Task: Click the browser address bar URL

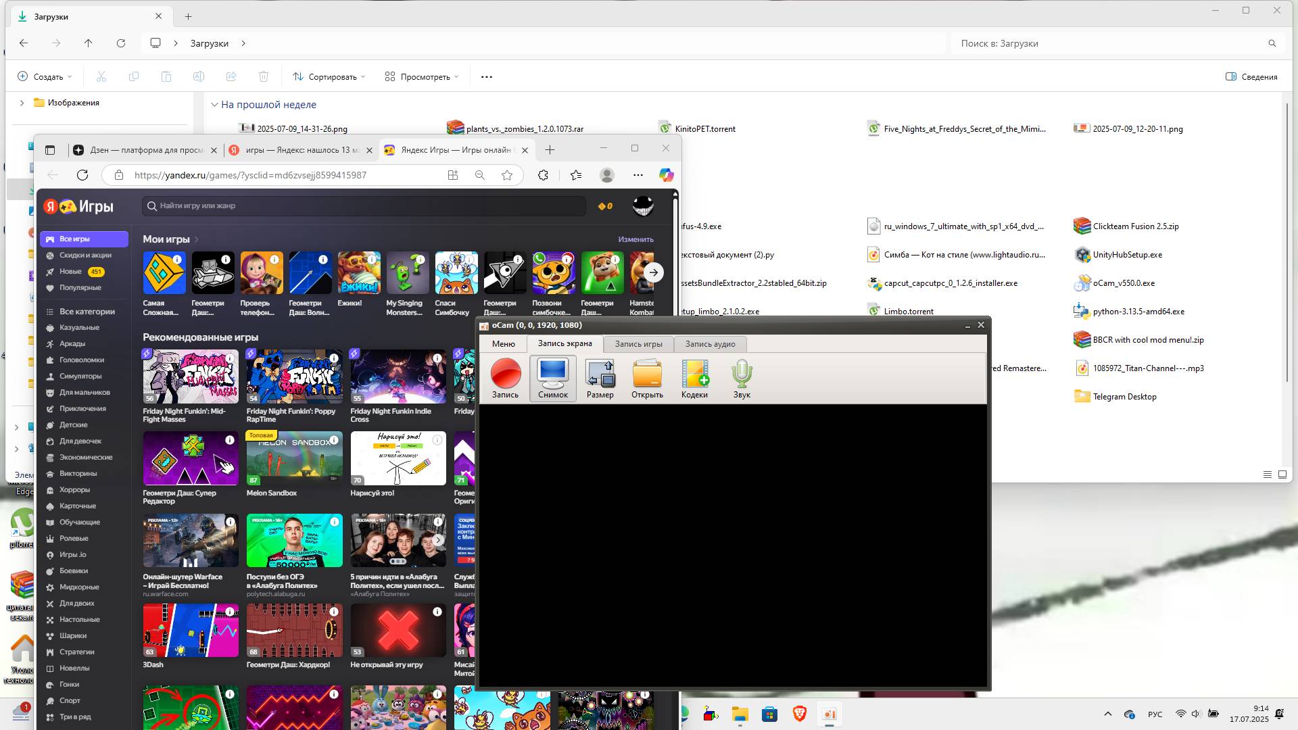Action: (250, 175)
